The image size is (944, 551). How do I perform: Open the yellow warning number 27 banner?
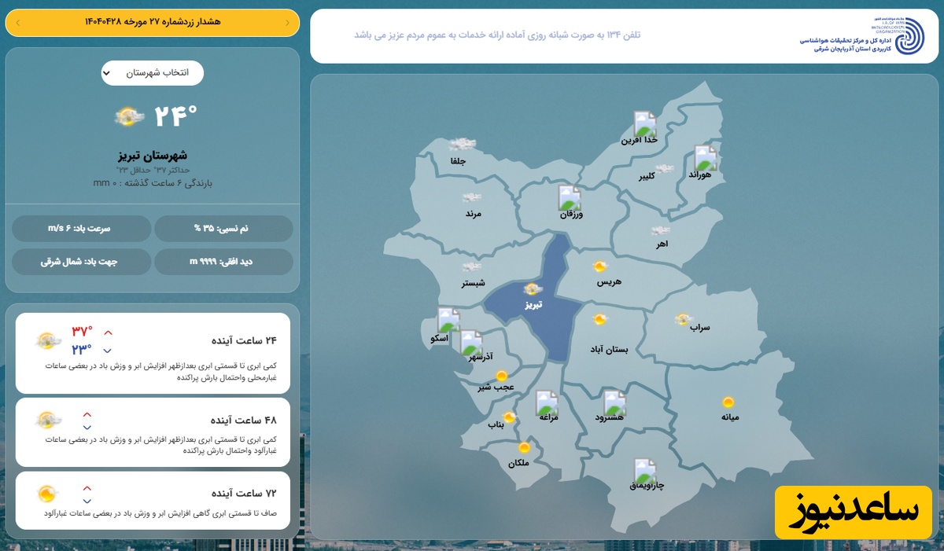click(x=153, y=23)
